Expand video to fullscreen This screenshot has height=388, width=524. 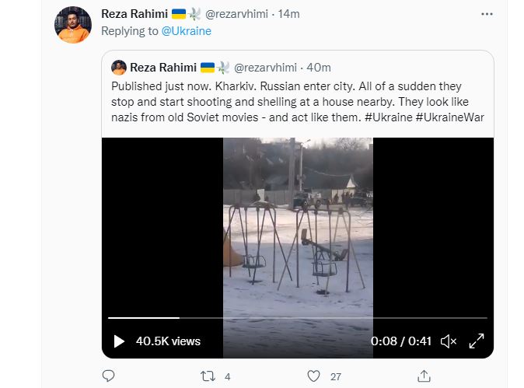pyautogui.click(x=476, y=341)
